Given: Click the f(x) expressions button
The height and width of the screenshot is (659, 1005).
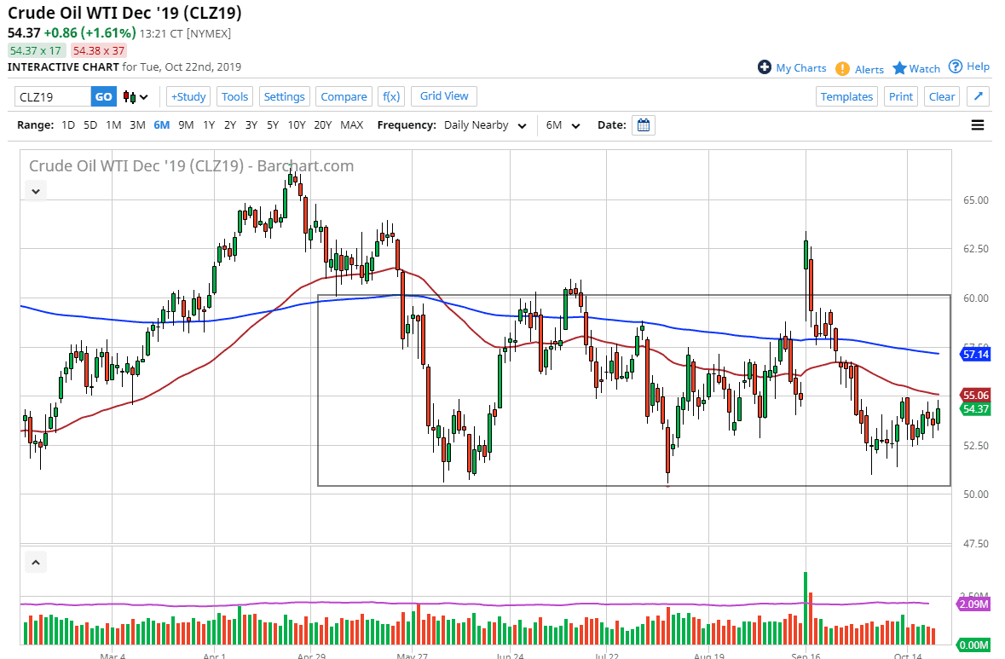Looking at the screenshot, I should click(x=390, y=97).
